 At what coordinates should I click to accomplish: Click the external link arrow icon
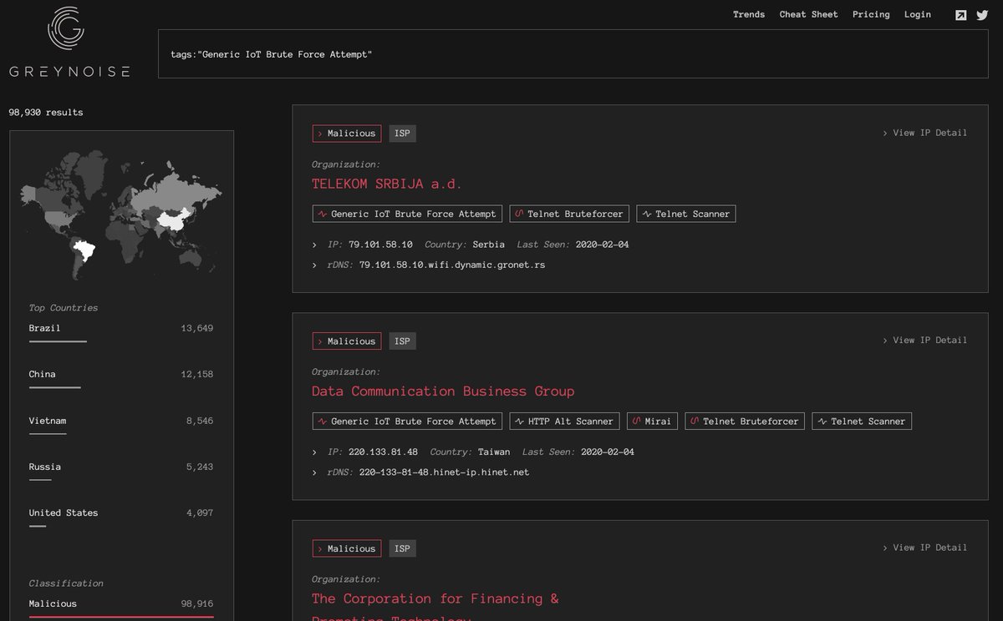pyautogui.click(x=961, y=15)
